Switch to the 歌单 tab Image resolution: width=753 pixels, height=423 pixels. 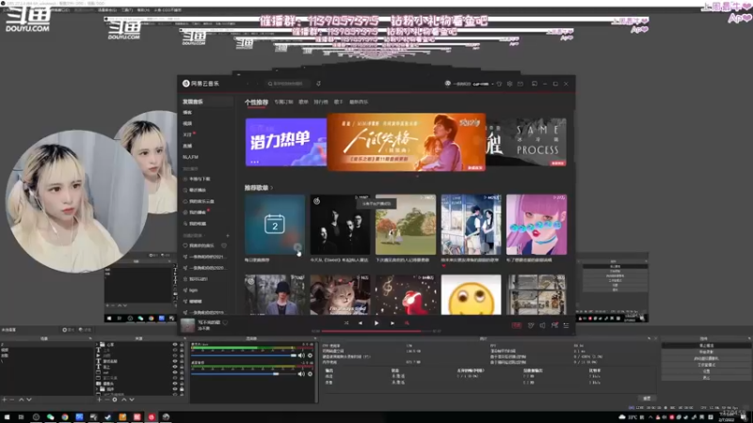pyautogui.click(x=303, y=102)
